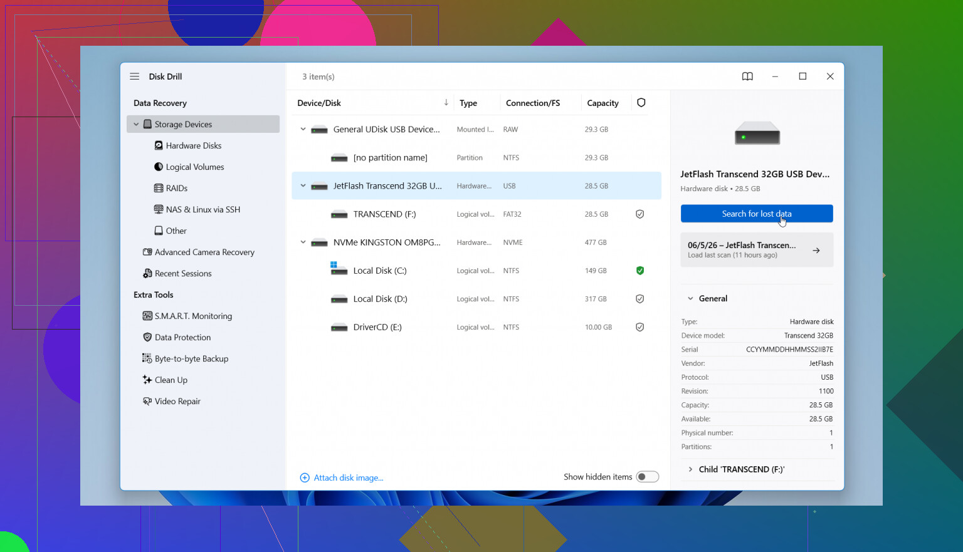
Task: Click the Advanced Camera Recovery icon
Action: point(147,252)
